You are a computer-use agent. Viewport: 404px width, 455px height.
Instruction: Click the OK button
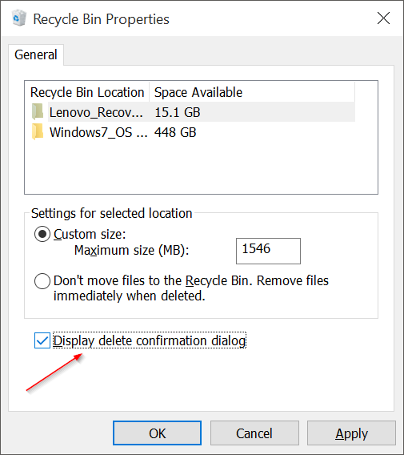click(x=157, y=433)
